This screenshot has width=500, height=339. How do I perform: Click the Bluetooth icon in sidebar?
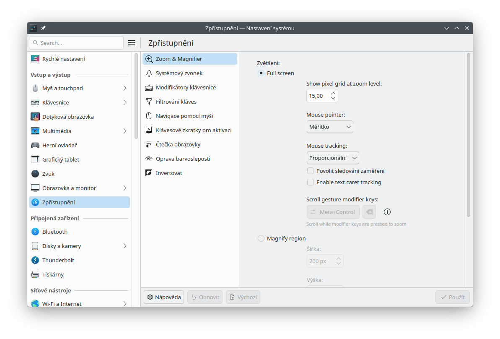(35, 232)
